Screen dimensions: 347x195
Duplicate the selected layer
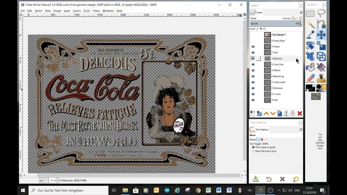[279, 113]
